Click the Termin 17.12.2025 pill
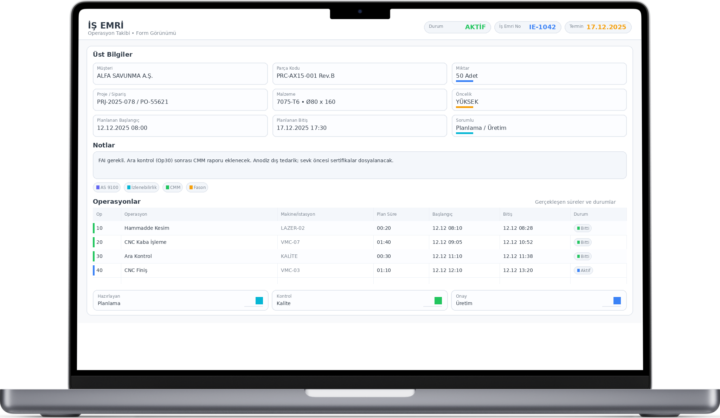Screen dimensions: 720x418 tap(598, 27)
